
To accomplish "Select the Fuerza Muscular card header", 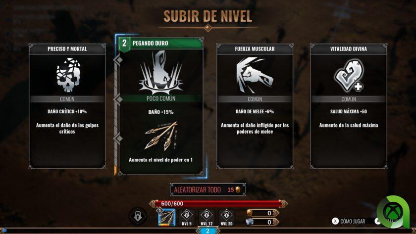I will (x=255, y=49).
